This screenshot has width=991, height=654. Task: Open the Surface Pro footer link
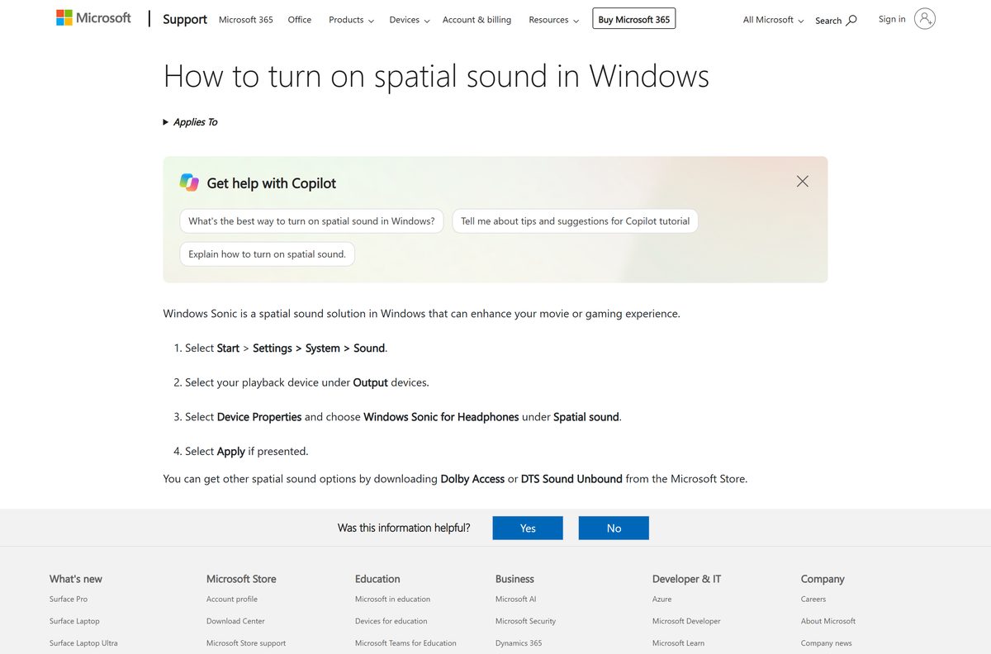(x=69, y=599)
